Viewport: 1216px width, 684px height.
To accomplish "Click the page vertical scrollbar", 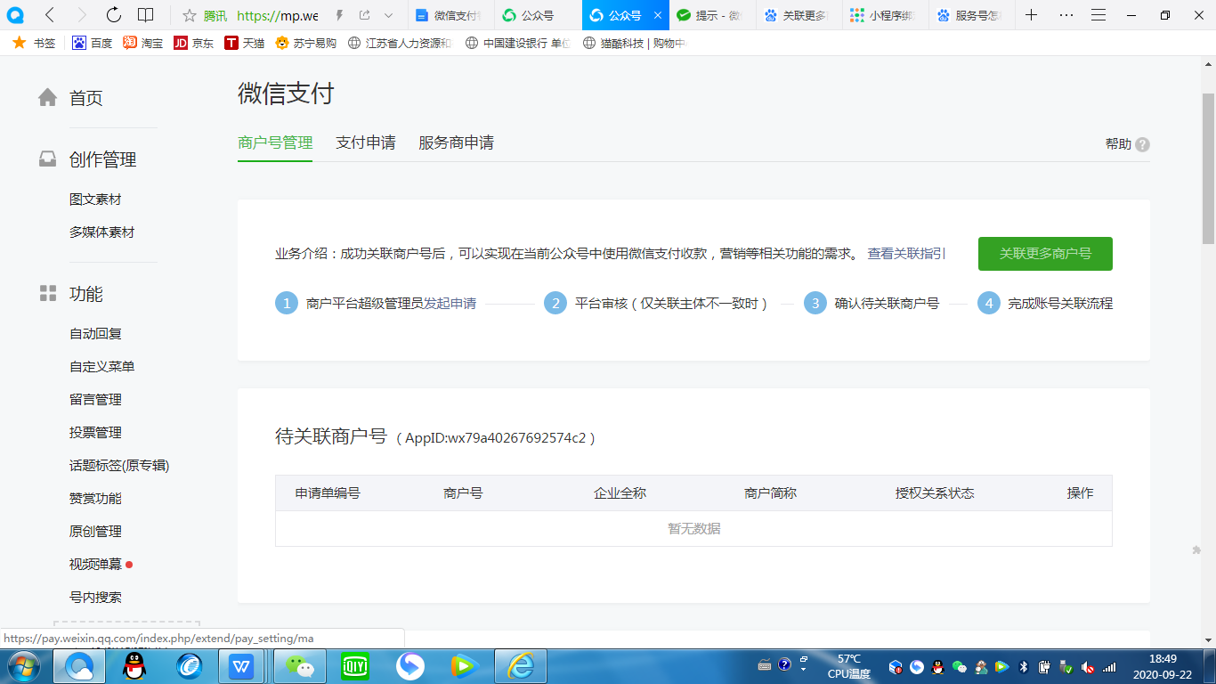I will (1208, 169).
